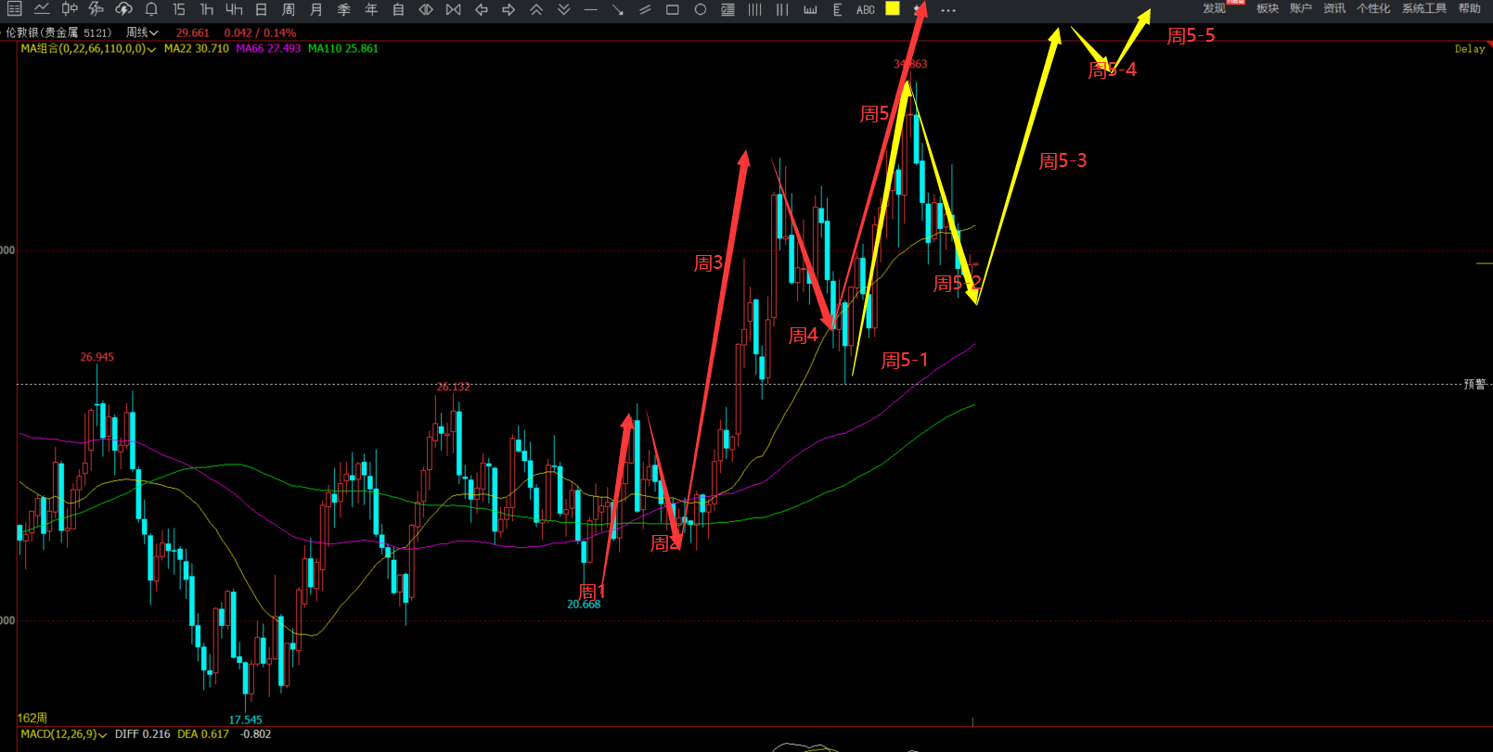Open the lightning quick-trade icon

(96, 9)
